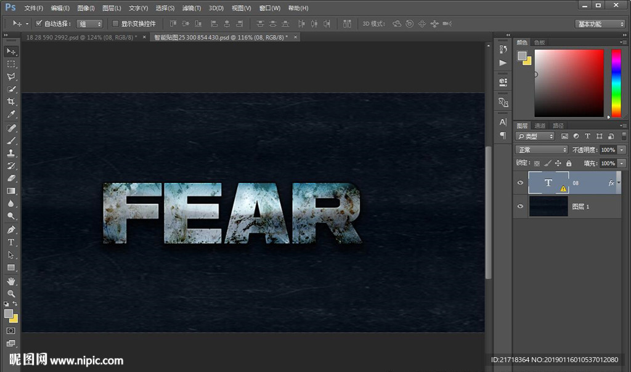Click the foreground color swatch in Color panel
The height and width of the screenshot is (372, 631).
(x=522, y=56)
